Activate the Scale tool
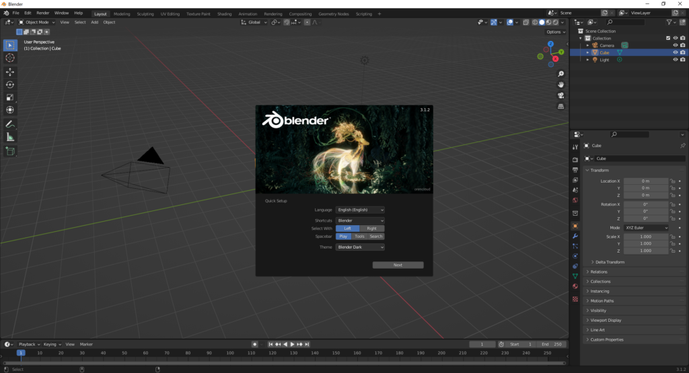Screen dimensions: 689x373 9,97
